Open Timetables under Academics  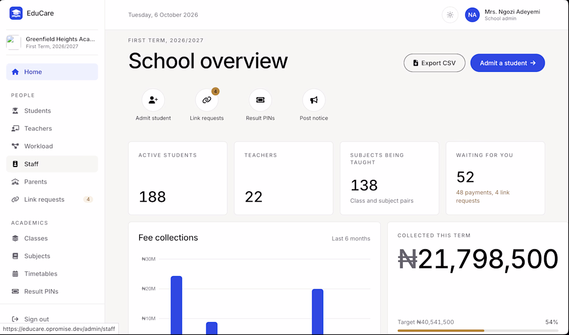point(52,273)
